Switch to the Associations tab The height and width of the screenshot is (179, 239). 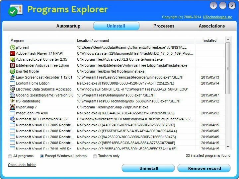tap(212, 26)
